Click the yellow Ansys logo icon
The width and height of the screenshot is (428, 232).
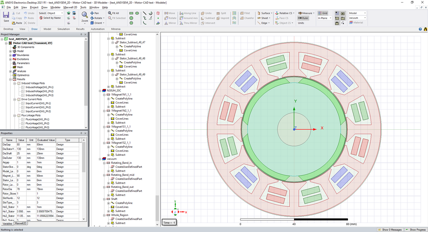tap(425, 29)
